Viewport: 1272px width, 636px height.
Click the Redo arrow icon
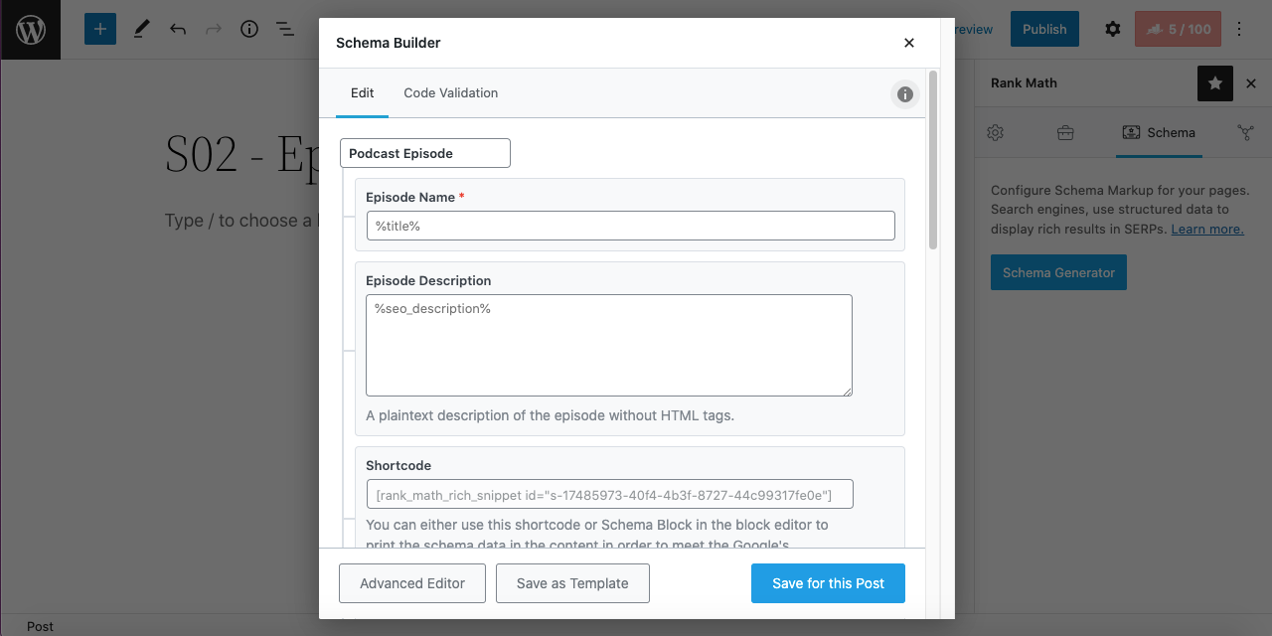(214, 29)
